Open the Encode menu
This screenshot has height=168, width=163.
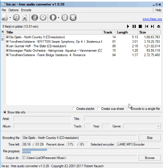click(26, 10)
